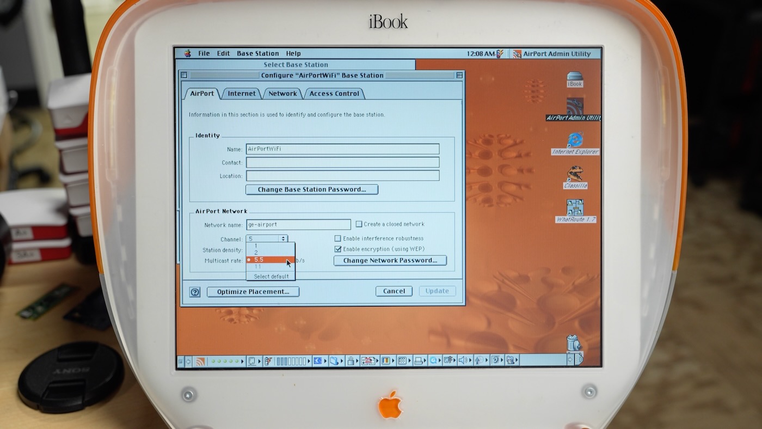Toggle Enable interference robustness checkbox
The width and height of the screenshot is (762, 429).
pyautogui.click(x=337, y=238)
